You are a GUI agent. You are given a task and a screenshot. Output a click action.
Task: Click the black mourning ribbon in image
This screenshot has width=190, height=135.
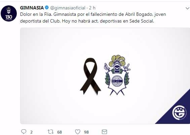pos(90,76)
